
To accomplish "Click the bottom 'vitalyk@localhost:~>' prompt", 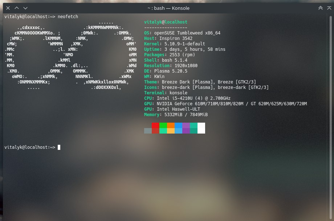I will point(30,147).
